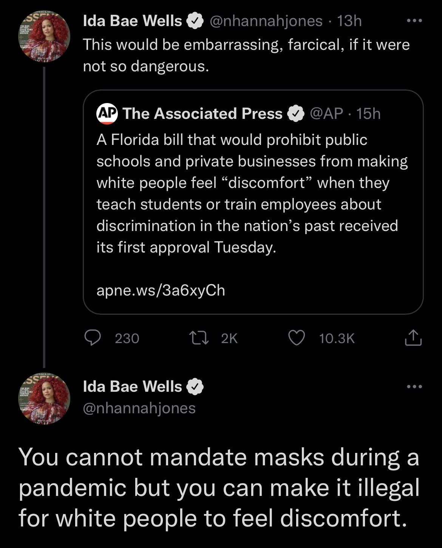The image size is (442, 548).
Task: Click the verified badge next to The Associated Press
Action: pos(297,114)
